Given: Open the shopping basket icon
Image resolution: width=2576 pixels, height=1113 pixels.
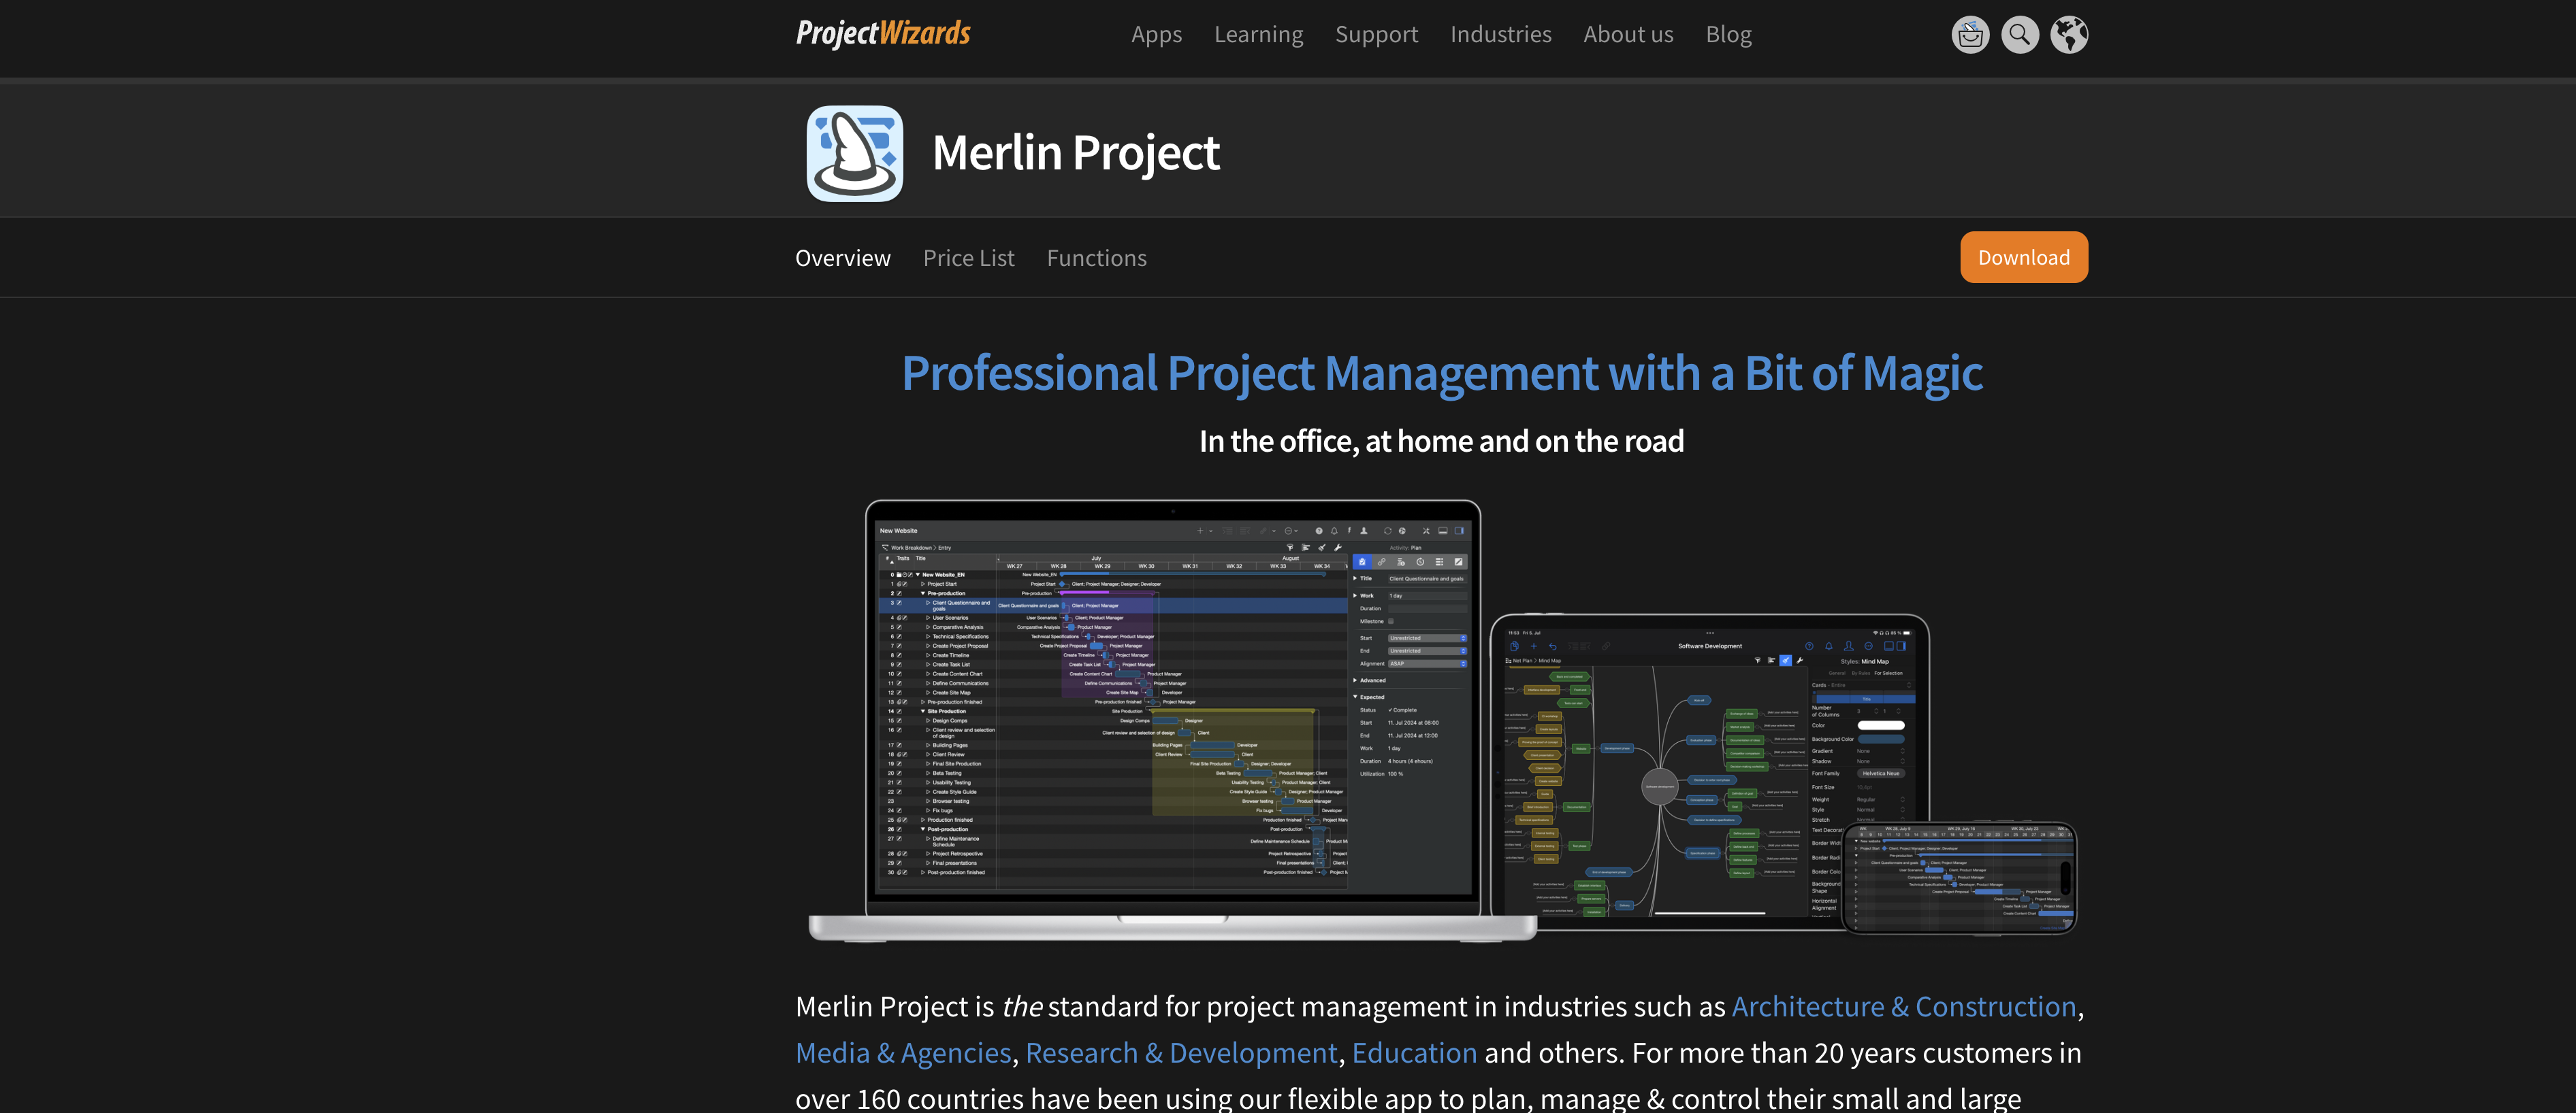Looking at the screenshot, I should pyautogui.click(x=1970, y=35).
